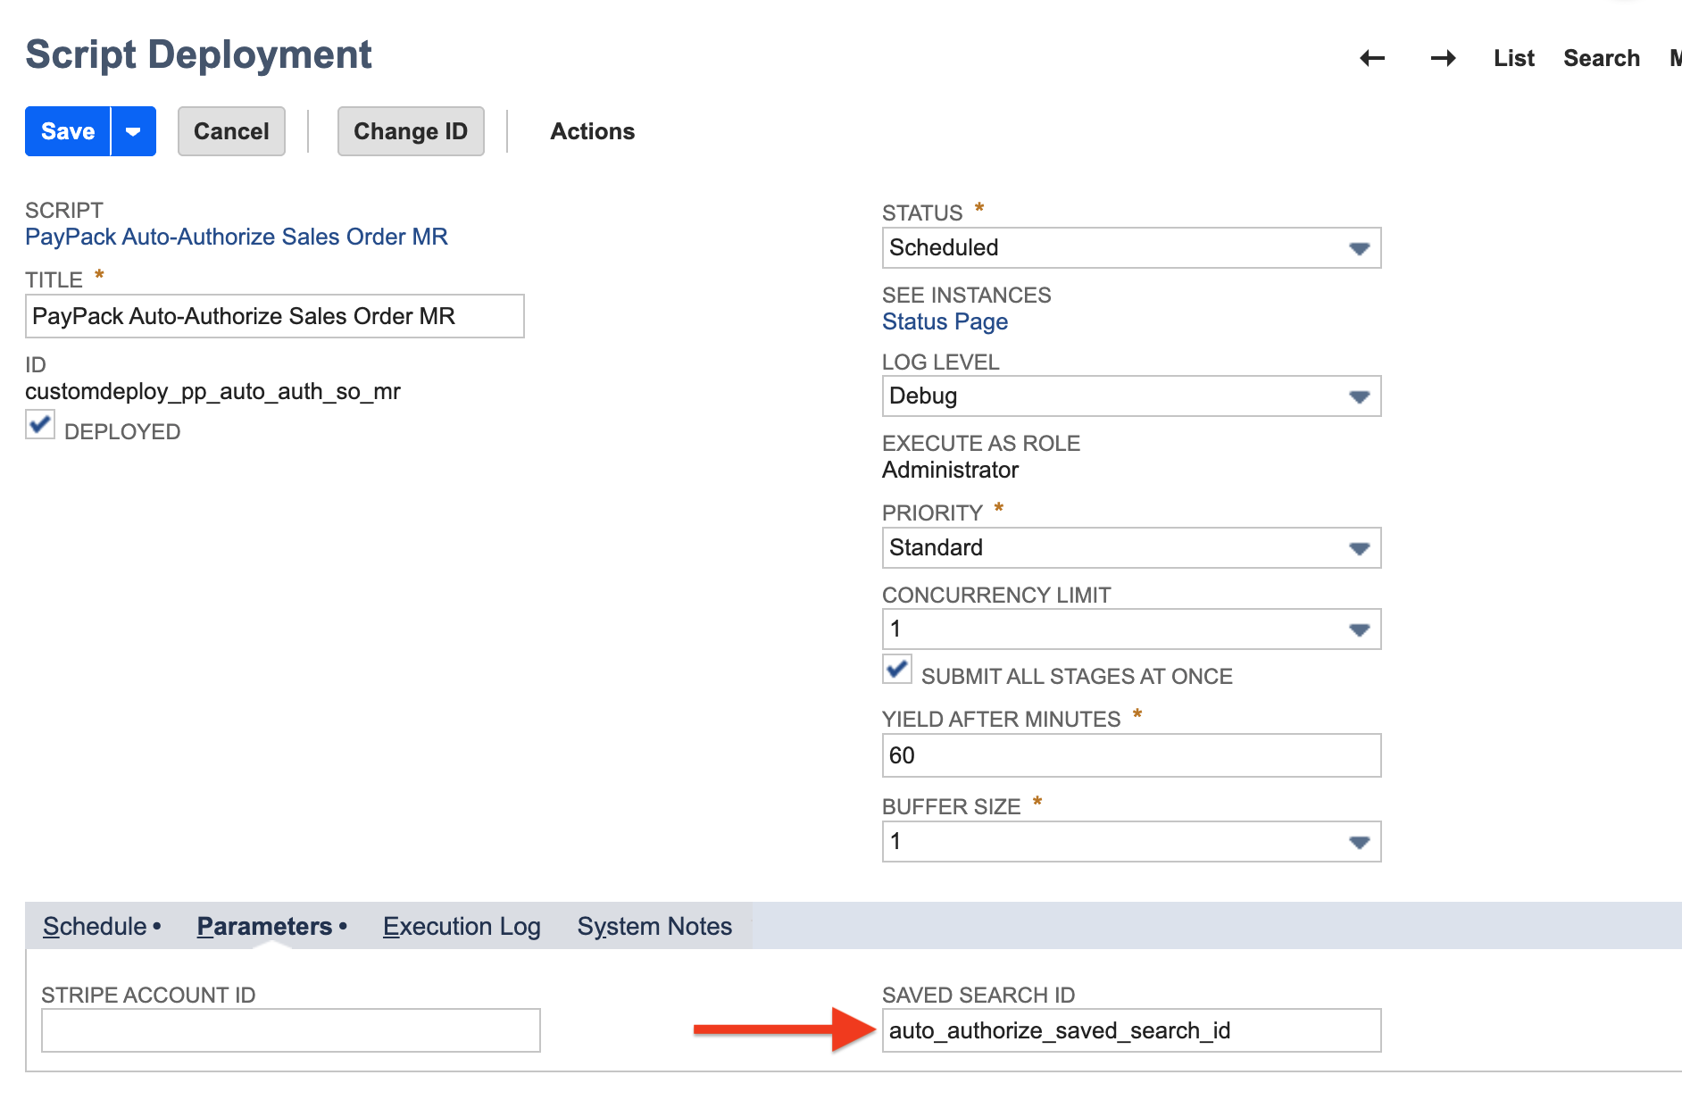
Task: Open the Log Level dropdown set to Debug
Action: (x=1358, y=396)
